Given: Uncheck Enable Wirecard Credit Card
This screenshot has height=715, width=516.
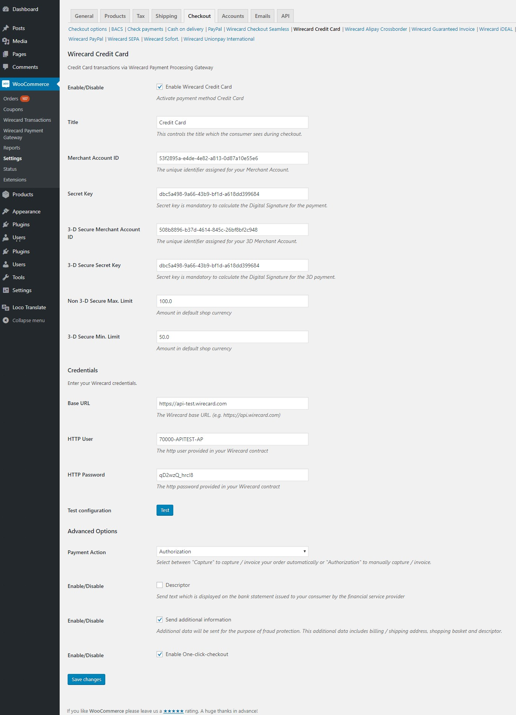Looking at the screenshot, I should pyautogui.click(x=160, y=87).
